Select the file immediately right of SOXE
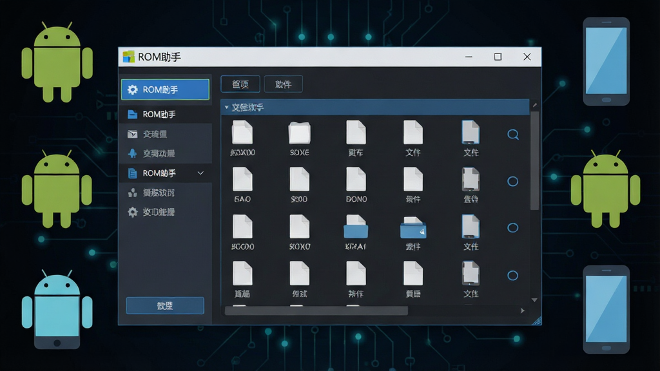This screenshot has width=660, height=371. [356, 138]
